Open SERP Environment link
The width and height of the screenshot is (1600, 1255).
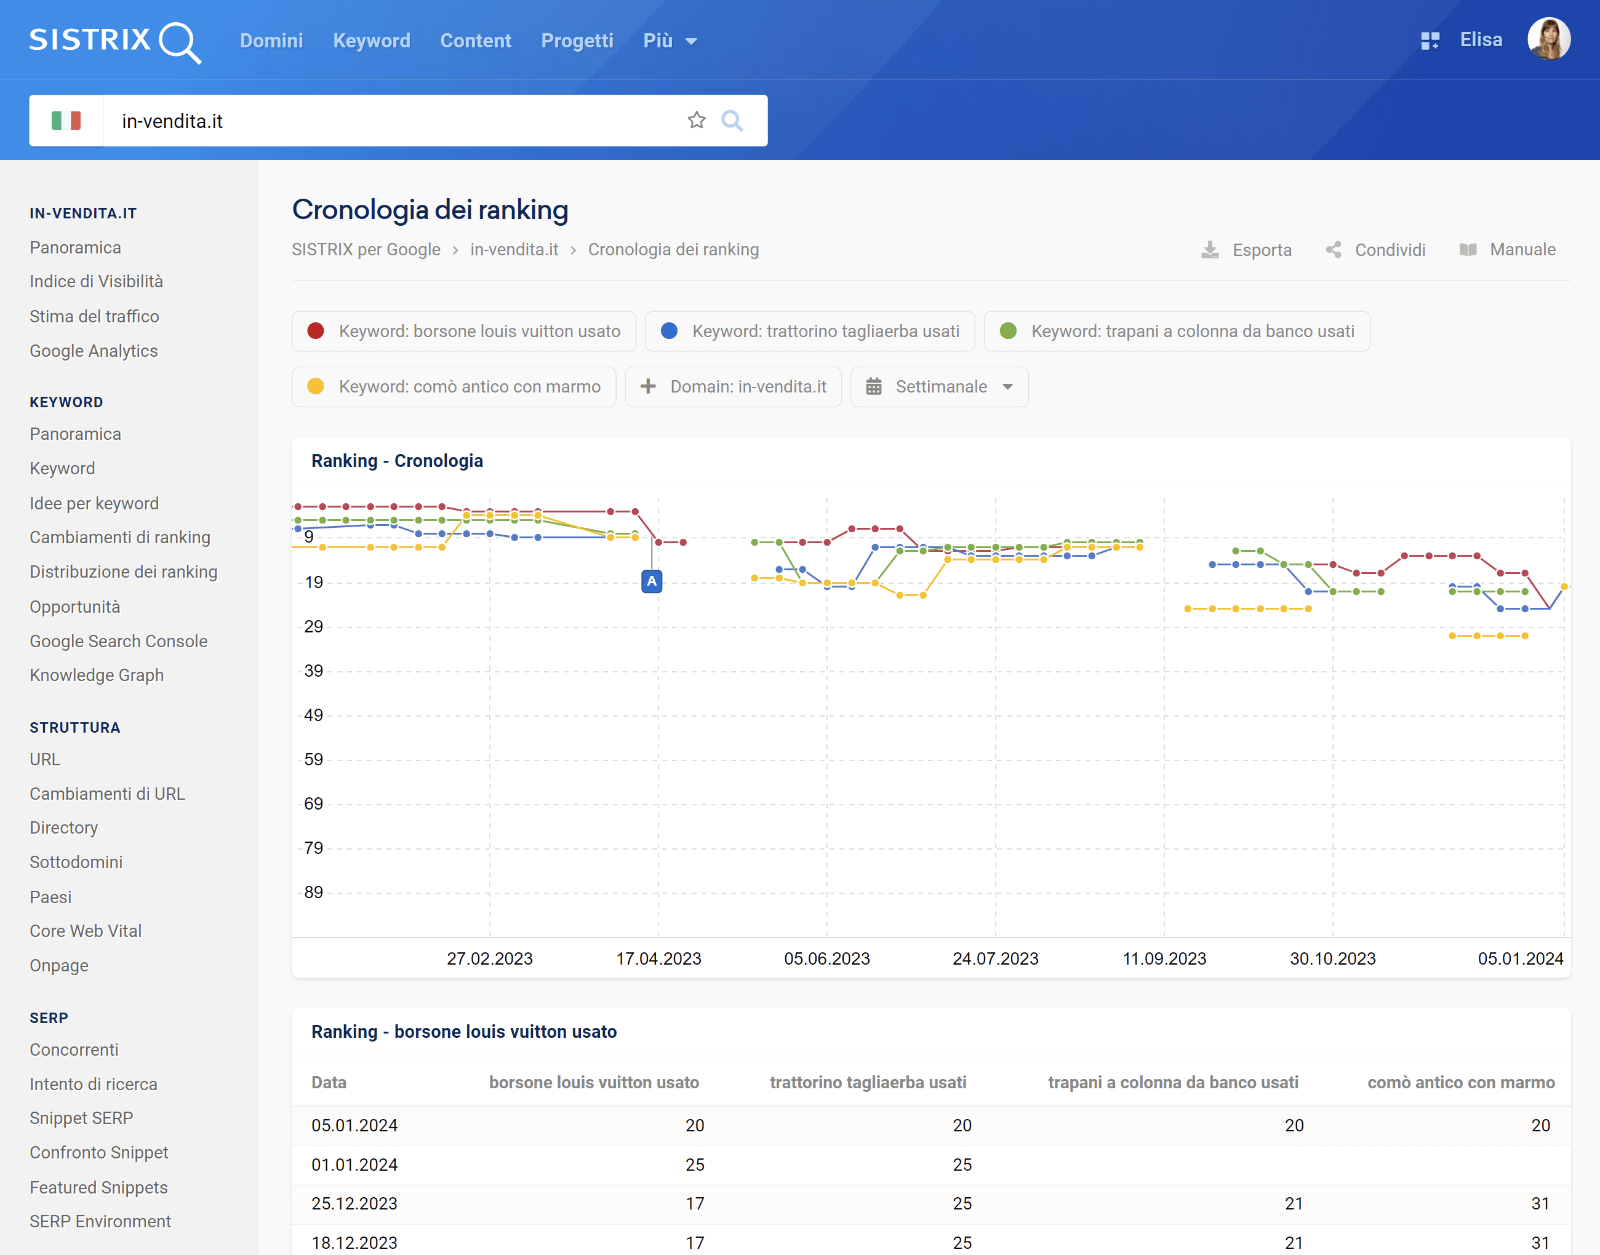100,1221
